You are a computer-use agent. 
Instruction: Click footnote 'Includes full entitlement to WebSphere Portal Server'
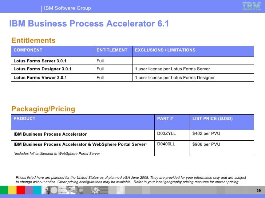click(x=57, y=153)
